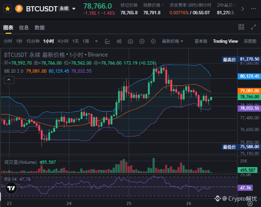This screenshot has width=261, height=207.
Task: Click date 25 on time axis
Action: click(x=129, y=203)
